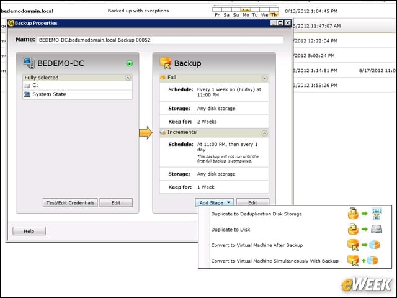Click the Test/Edit Credentials button

70,203
